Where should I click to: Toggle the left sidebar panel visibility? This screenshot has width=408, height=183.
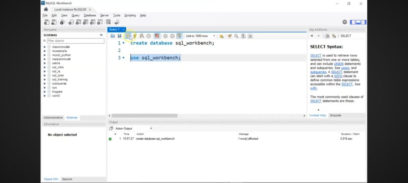click(x=353, y=22)
